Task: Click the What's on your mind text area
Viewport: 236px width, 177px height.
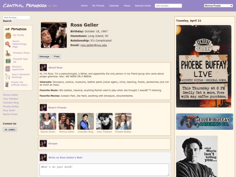Action: tap(104, 170)
